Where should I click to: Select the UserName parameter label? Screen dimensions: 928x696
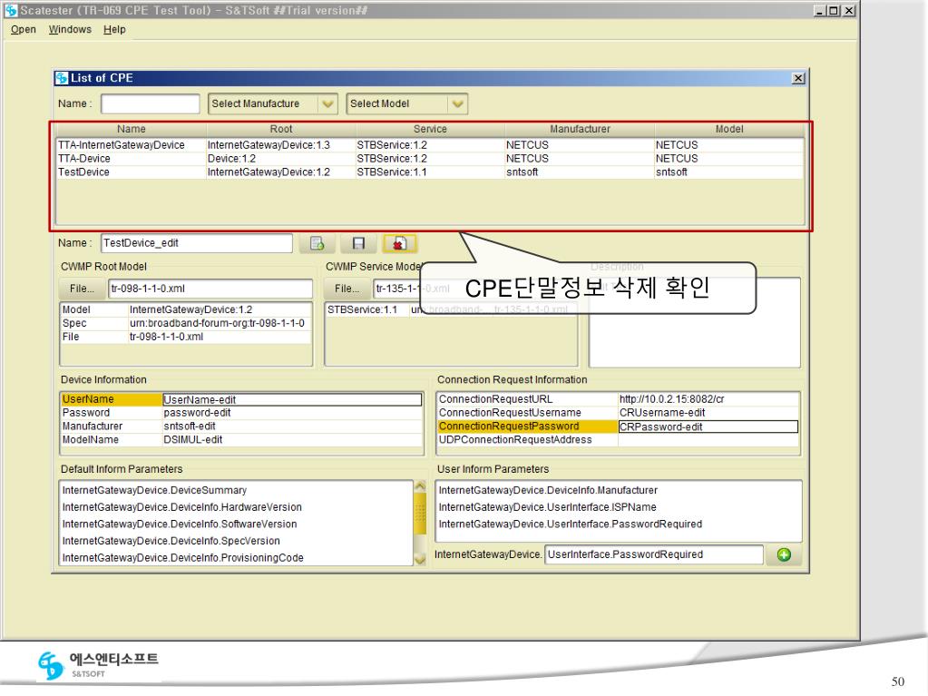[x=112, y=399]
